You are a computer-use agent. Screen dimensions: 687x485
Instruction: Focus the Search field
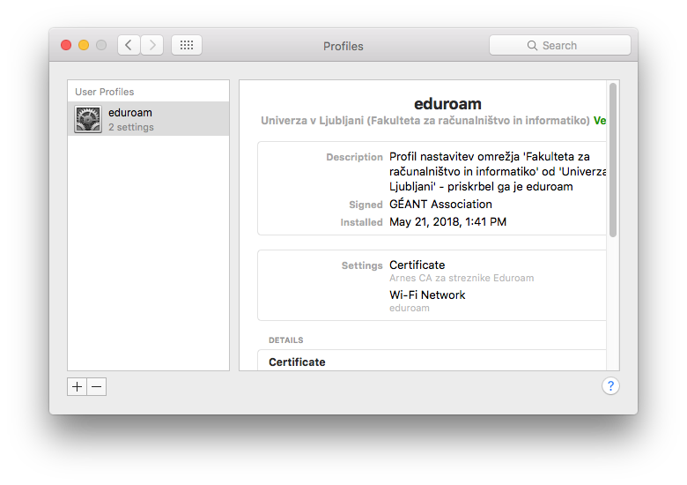click(560, 45)
